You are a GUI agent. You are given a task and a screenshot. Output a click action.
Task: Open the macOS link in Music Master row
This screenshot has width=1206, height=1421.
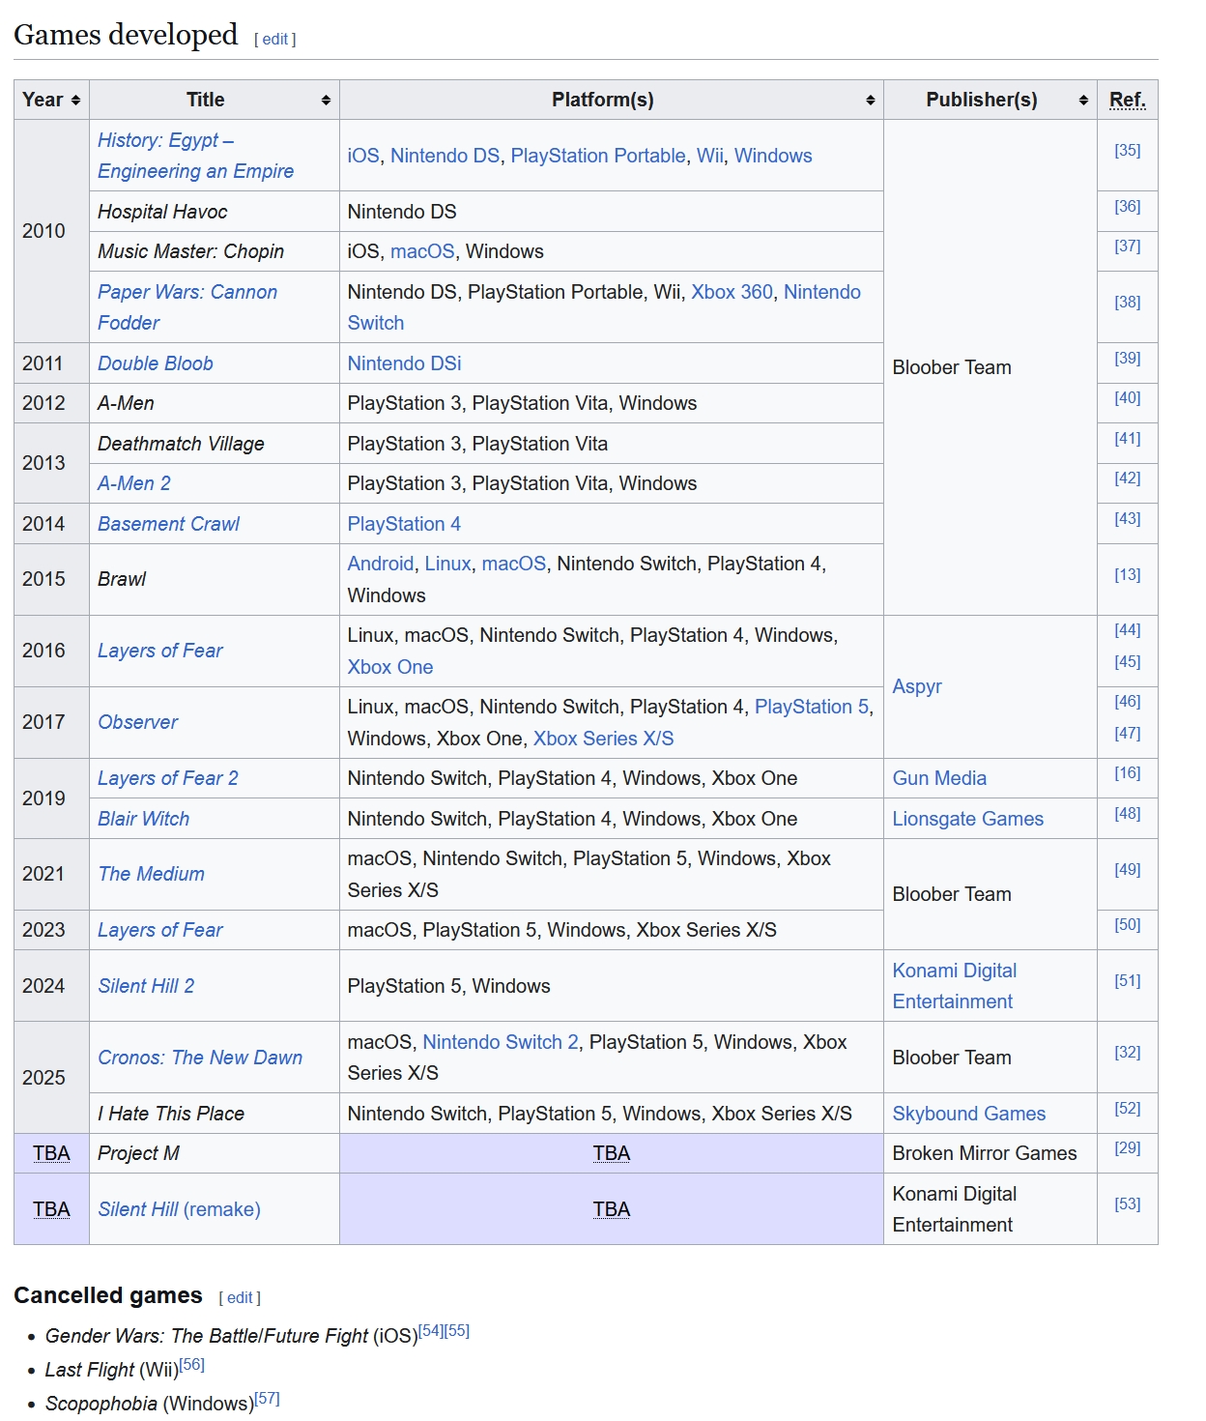coord(422,251)
